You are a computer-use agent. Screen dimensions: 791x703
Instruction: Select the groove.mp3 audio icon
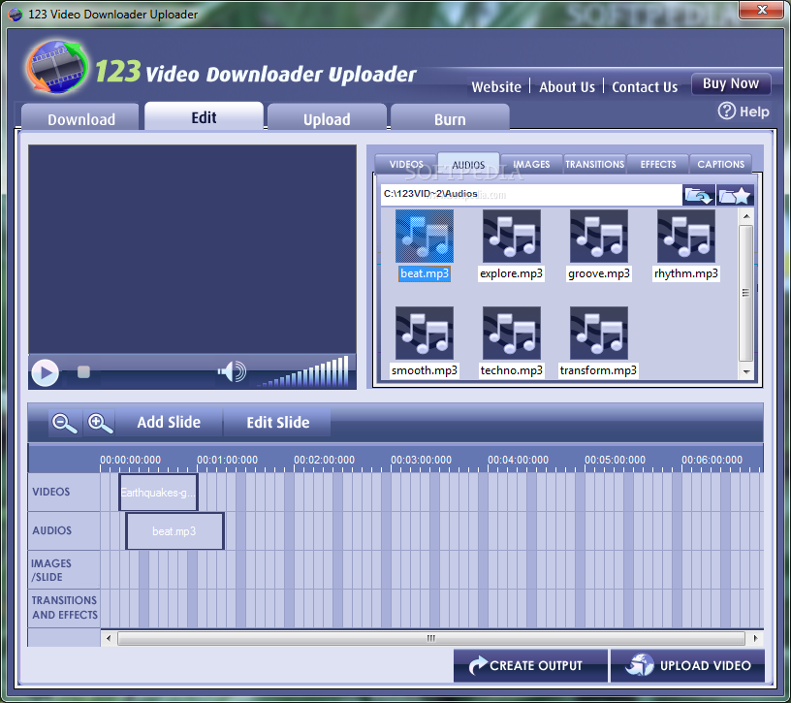[599, 237]
